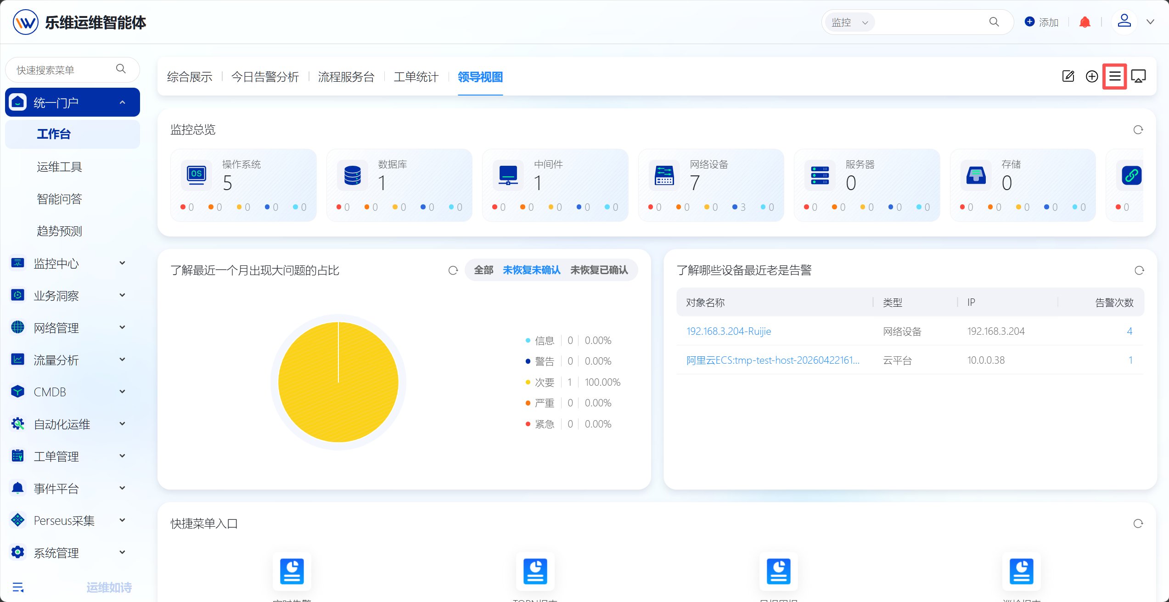Expand the 业务洞察 menu group
1169x602 pixels.
[73, 295]
